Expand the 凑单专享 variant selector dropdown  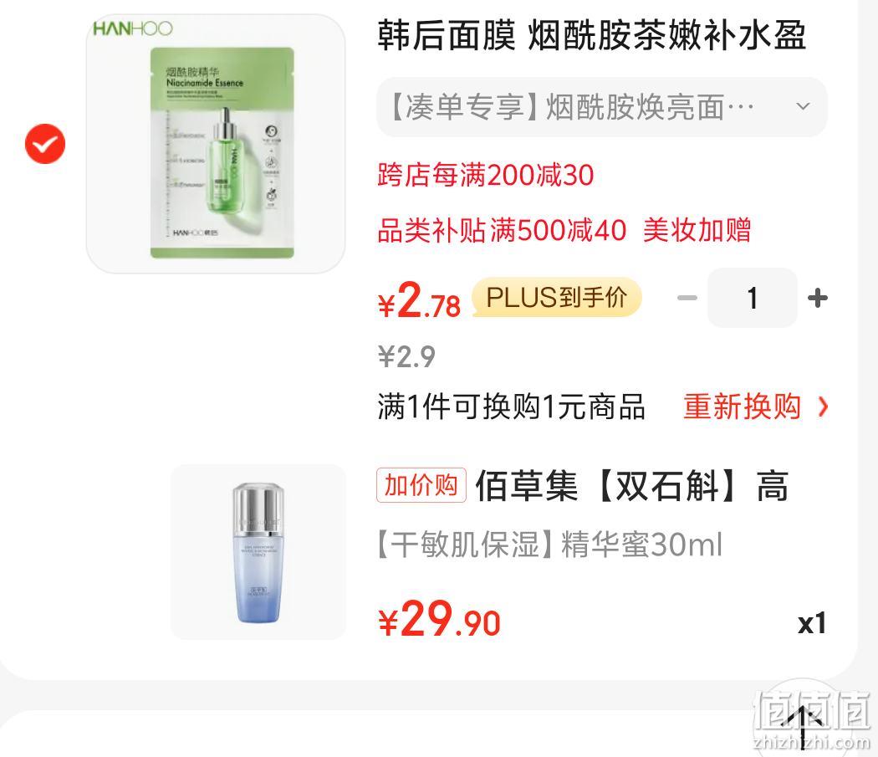pos(602,106)
